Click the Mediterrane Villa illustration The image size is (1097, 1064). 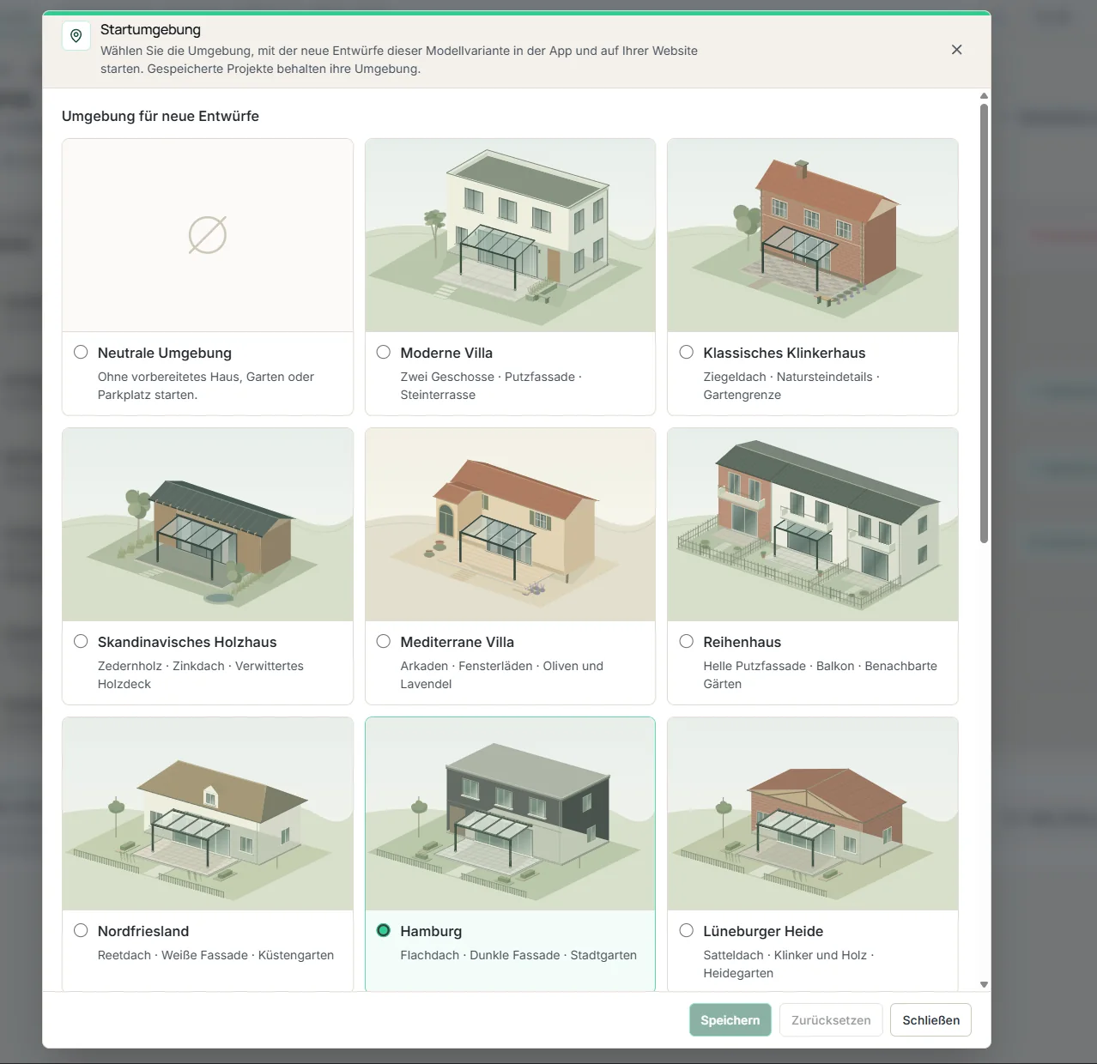pyautogui.click(x=510, y=524)
